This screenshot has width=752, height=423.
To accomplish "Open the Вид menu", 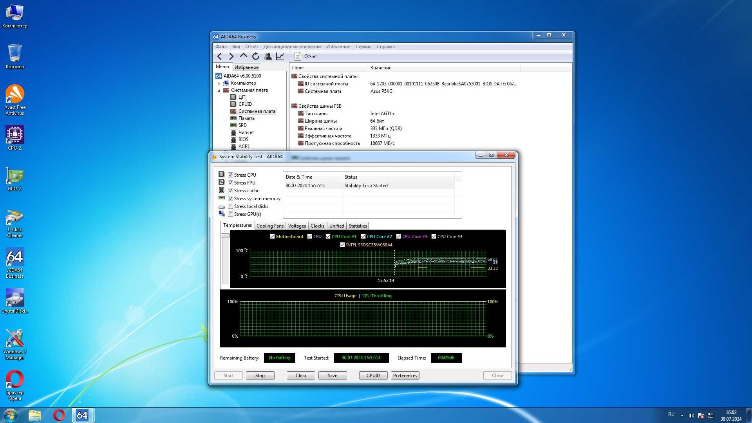I will 236,47.
